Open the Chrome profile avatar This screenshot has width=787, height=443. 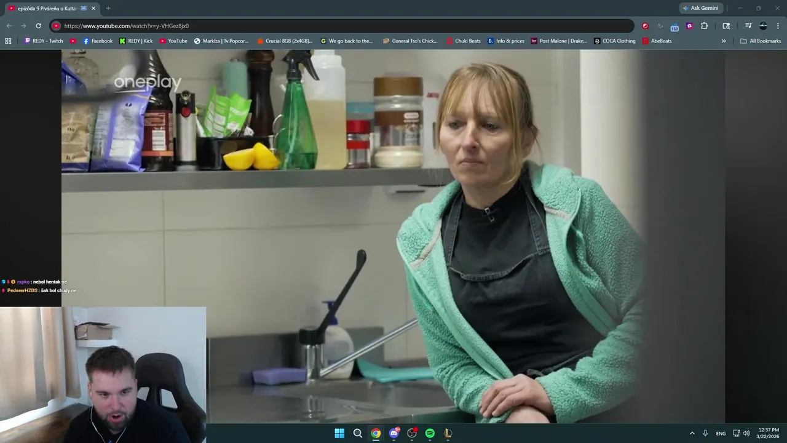click(763, 26)
